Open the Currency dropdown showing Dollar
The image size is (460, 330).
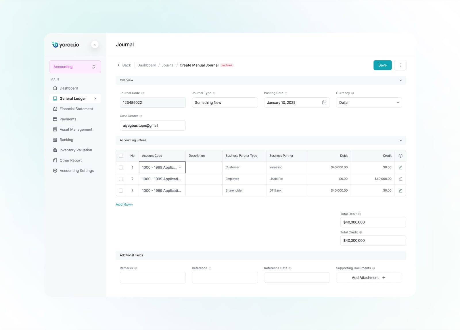point(369,103)
